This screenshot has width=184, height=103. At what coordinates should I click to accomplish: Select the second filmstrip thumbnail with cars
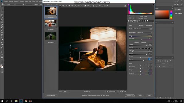[x=51, y=23]
